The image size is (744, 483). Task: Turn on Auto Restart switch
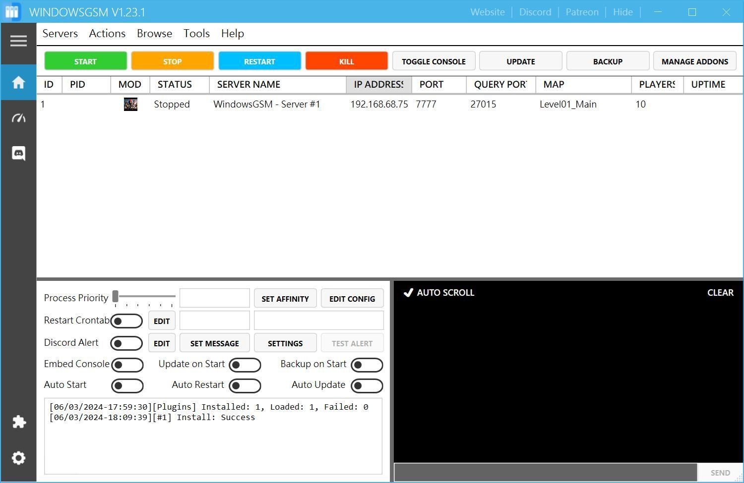(245, 386)
